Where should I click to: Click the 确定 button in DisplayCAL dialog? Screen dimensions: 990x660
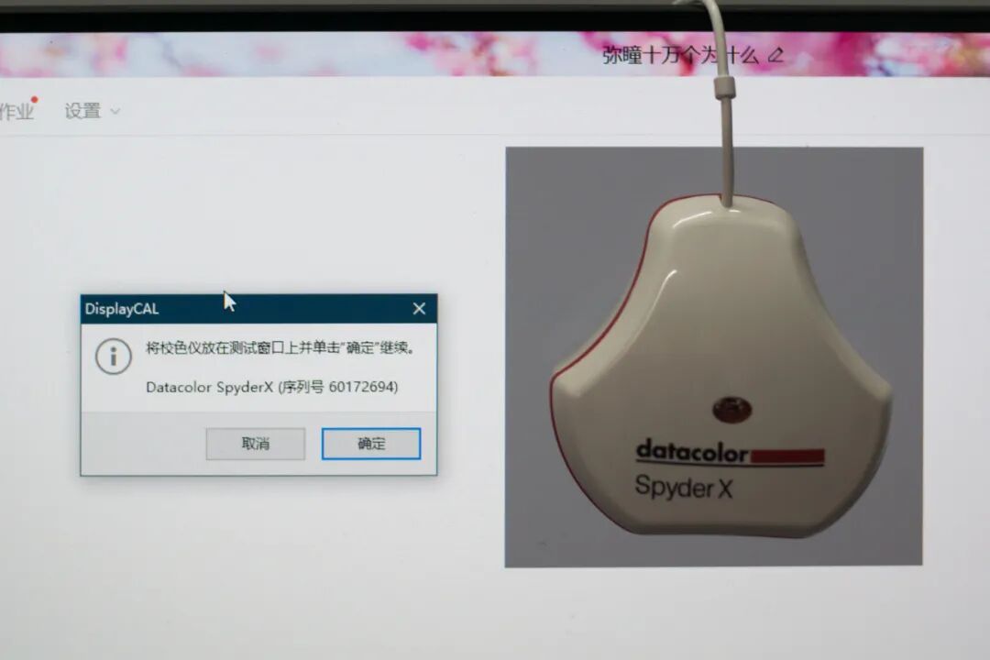pyautogui.click(x=371, y=444)
